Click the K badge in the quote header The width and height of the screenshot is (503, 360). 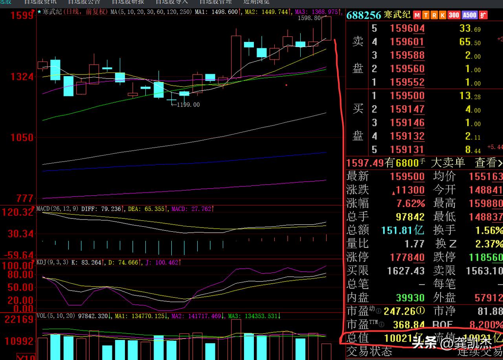click(x=442, y=15)
